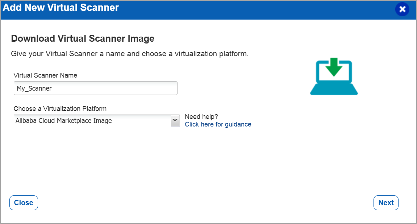The height and width of the screenshot is (224, 417).
Task: Click the blue X close icon
Action: 402,10
